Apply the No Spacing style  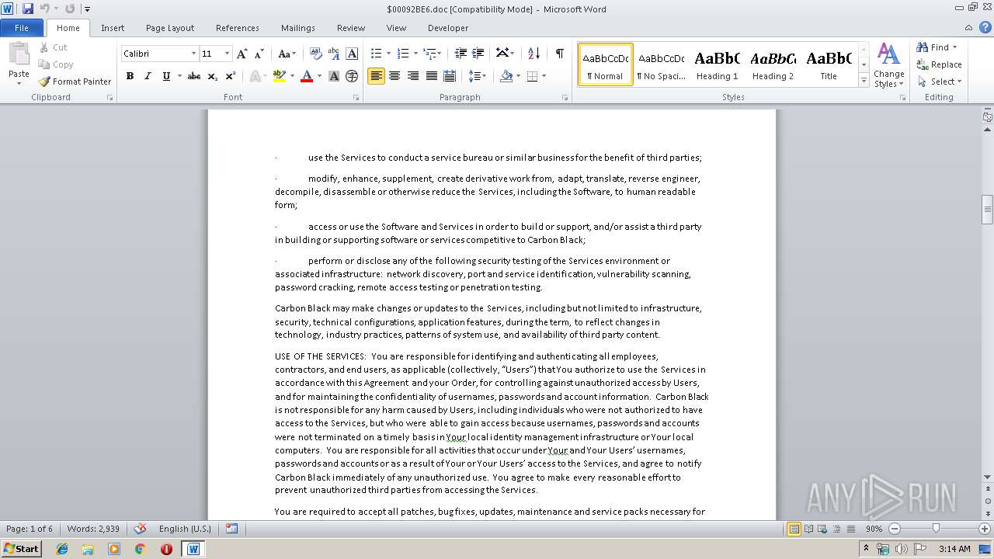[x=661, y=64]
